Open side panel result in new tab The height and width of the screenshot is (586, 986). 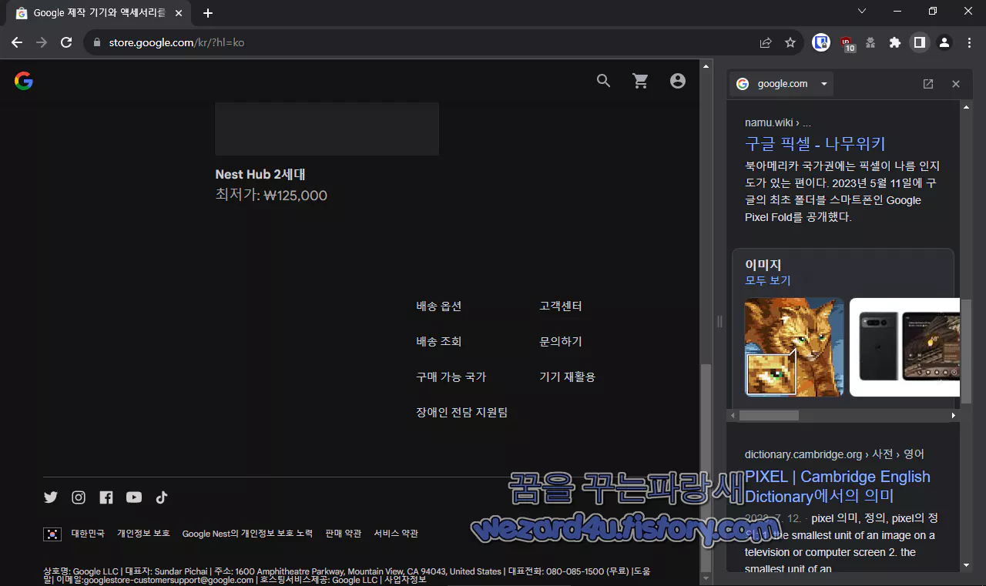pyautogui.click(x=928, y=84)
